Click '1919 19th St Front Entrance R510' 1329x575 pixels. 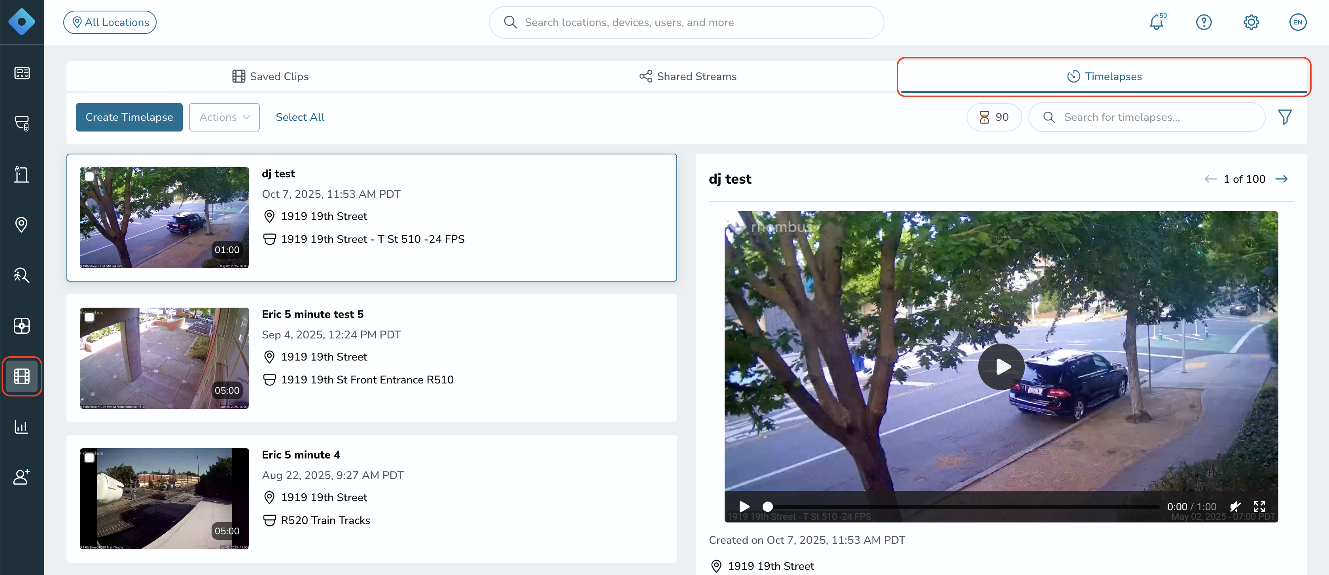(x=367, y=380)
